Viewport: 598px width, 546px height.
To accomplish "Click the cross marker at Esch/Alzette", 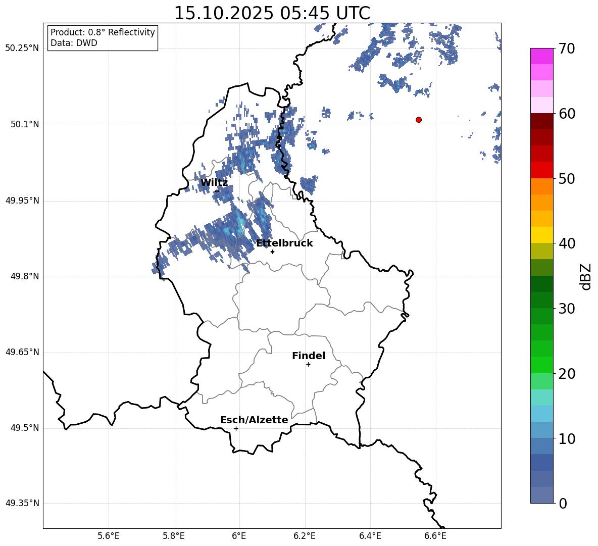I will (236, 428).
